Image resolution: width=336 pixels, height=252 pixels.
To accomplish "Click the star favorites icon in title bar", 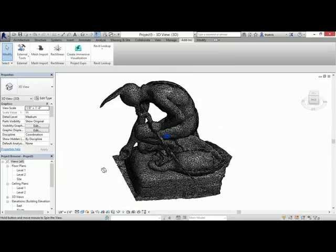I will [x=256, y=35].
